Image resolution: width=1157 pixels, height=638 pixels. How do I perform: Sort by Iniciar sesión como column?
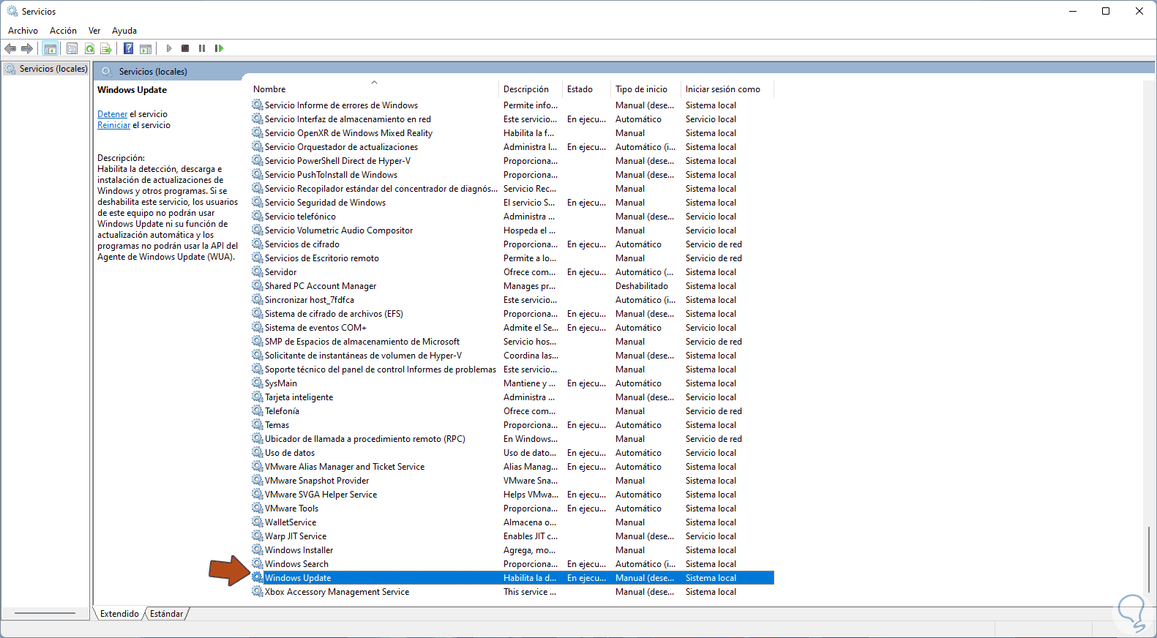point(727,89)
